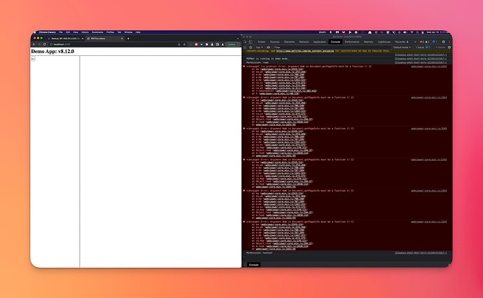Click the yellow warning count badge
Image resolution: width=483 pixels, height=298 pixels.
tap(427, 42)
